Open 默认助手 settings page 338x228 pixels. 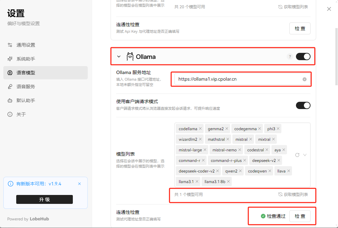45,100
